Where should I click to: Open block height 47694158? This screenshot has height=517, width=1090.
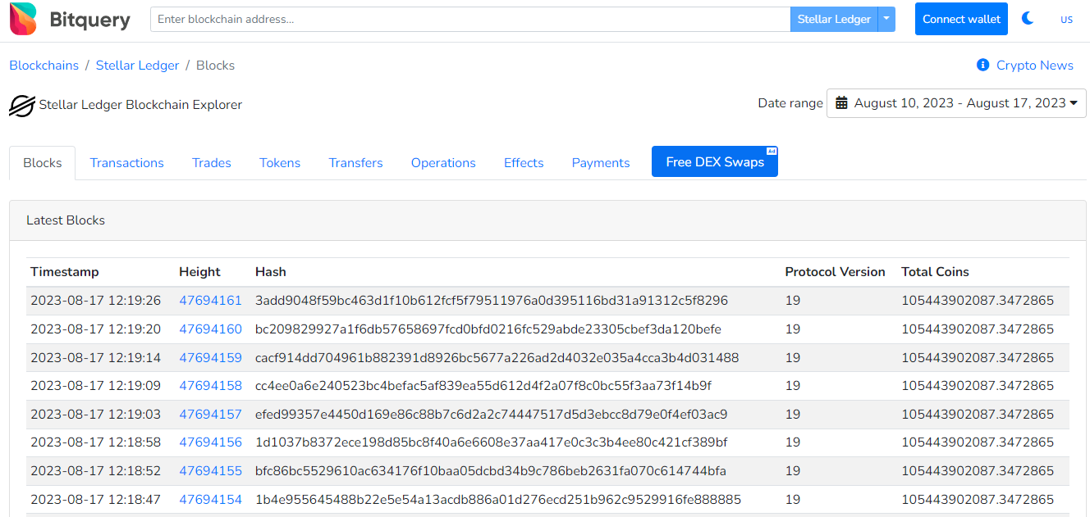(x=211, y=386)
